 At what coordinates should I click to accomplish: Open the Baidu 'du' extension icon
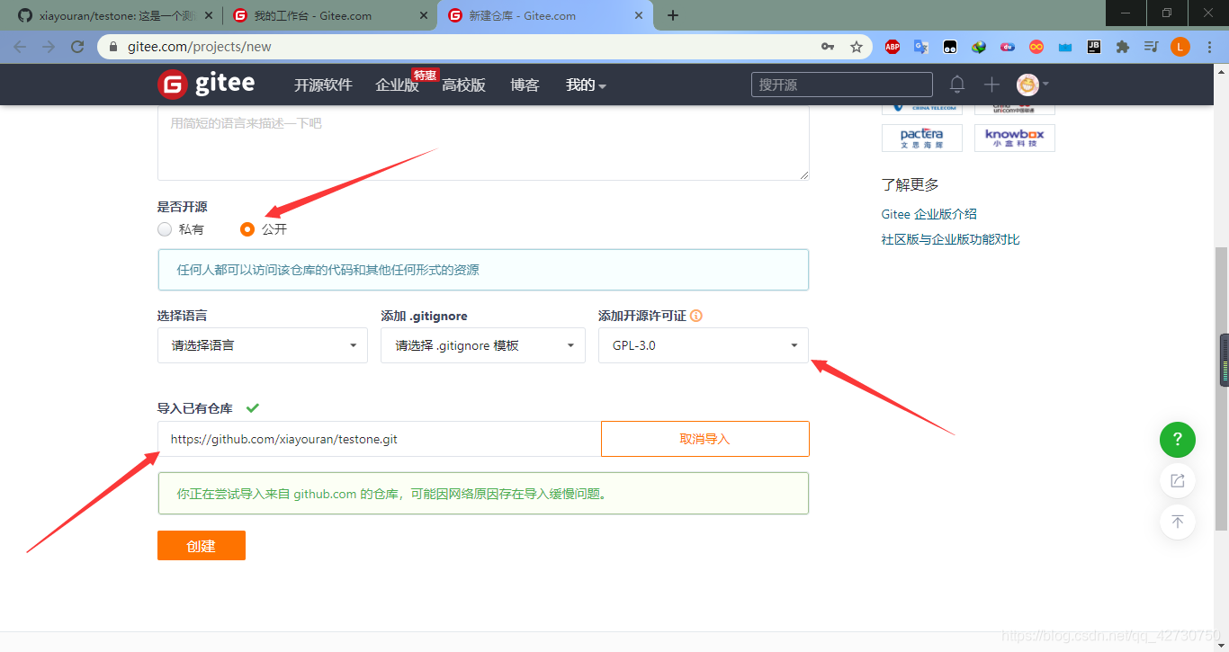coord(1008,47)
